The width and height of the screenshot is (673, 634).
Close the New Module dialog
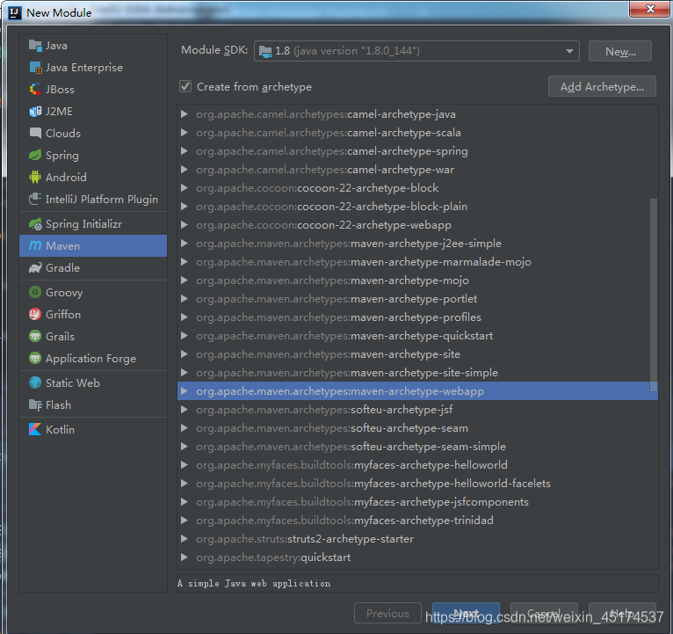click(x=650, y=9)
